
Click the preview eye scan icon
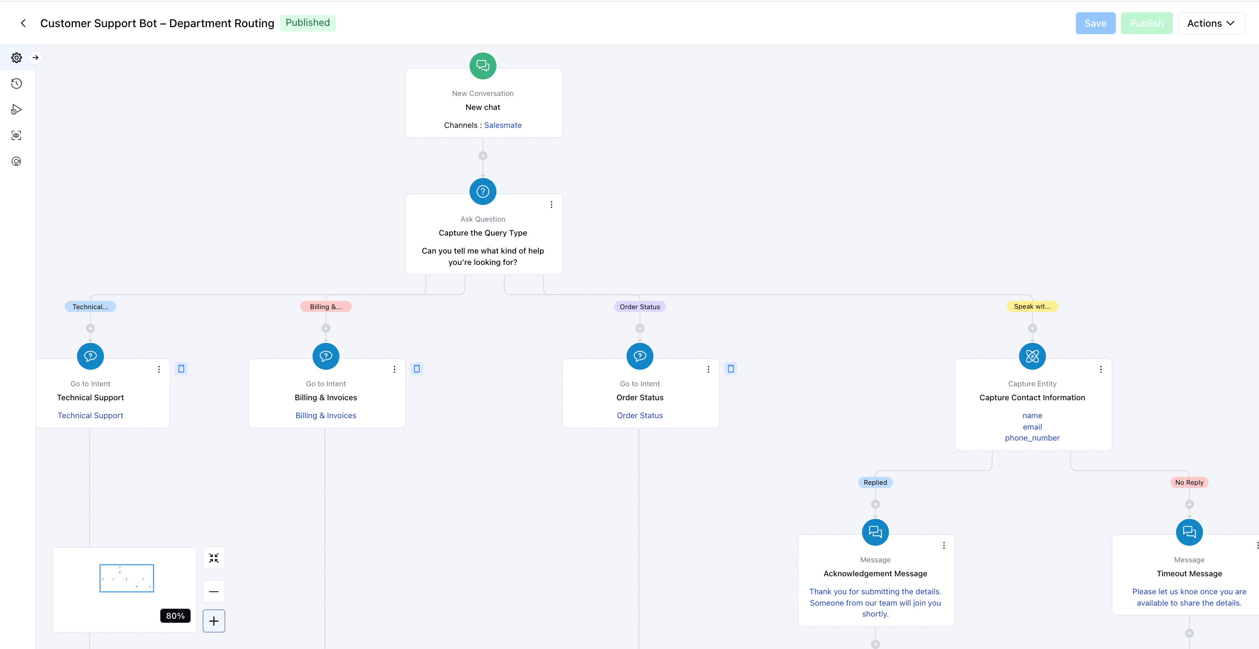pyautogui.click(x=17, y=135)
